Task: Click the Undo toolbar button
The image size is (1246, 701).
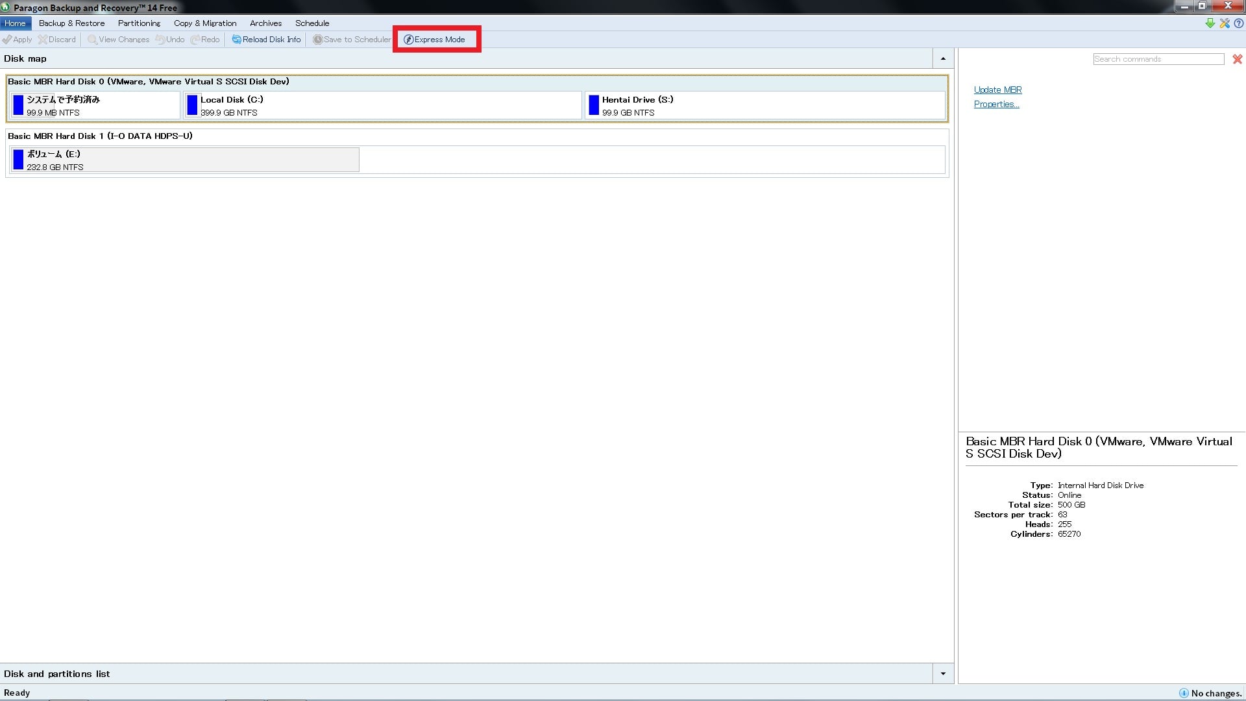Action: click(170, 40)
